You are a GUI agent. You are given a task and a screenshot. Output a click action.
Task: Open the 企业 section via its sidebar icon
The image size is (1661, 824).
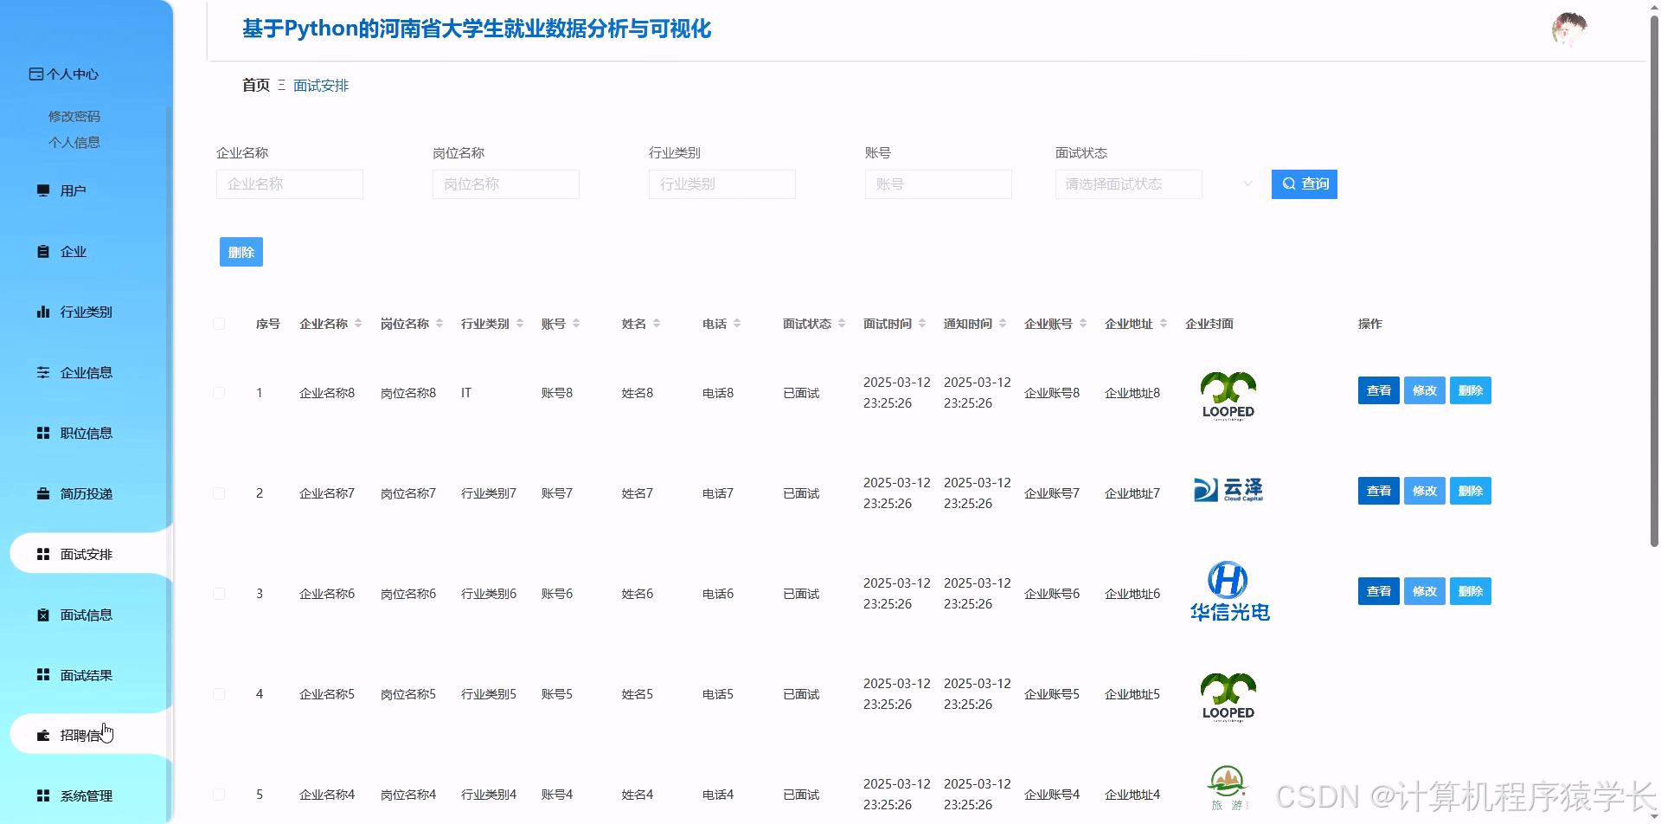pyautogui.click(x=43, y=251)
